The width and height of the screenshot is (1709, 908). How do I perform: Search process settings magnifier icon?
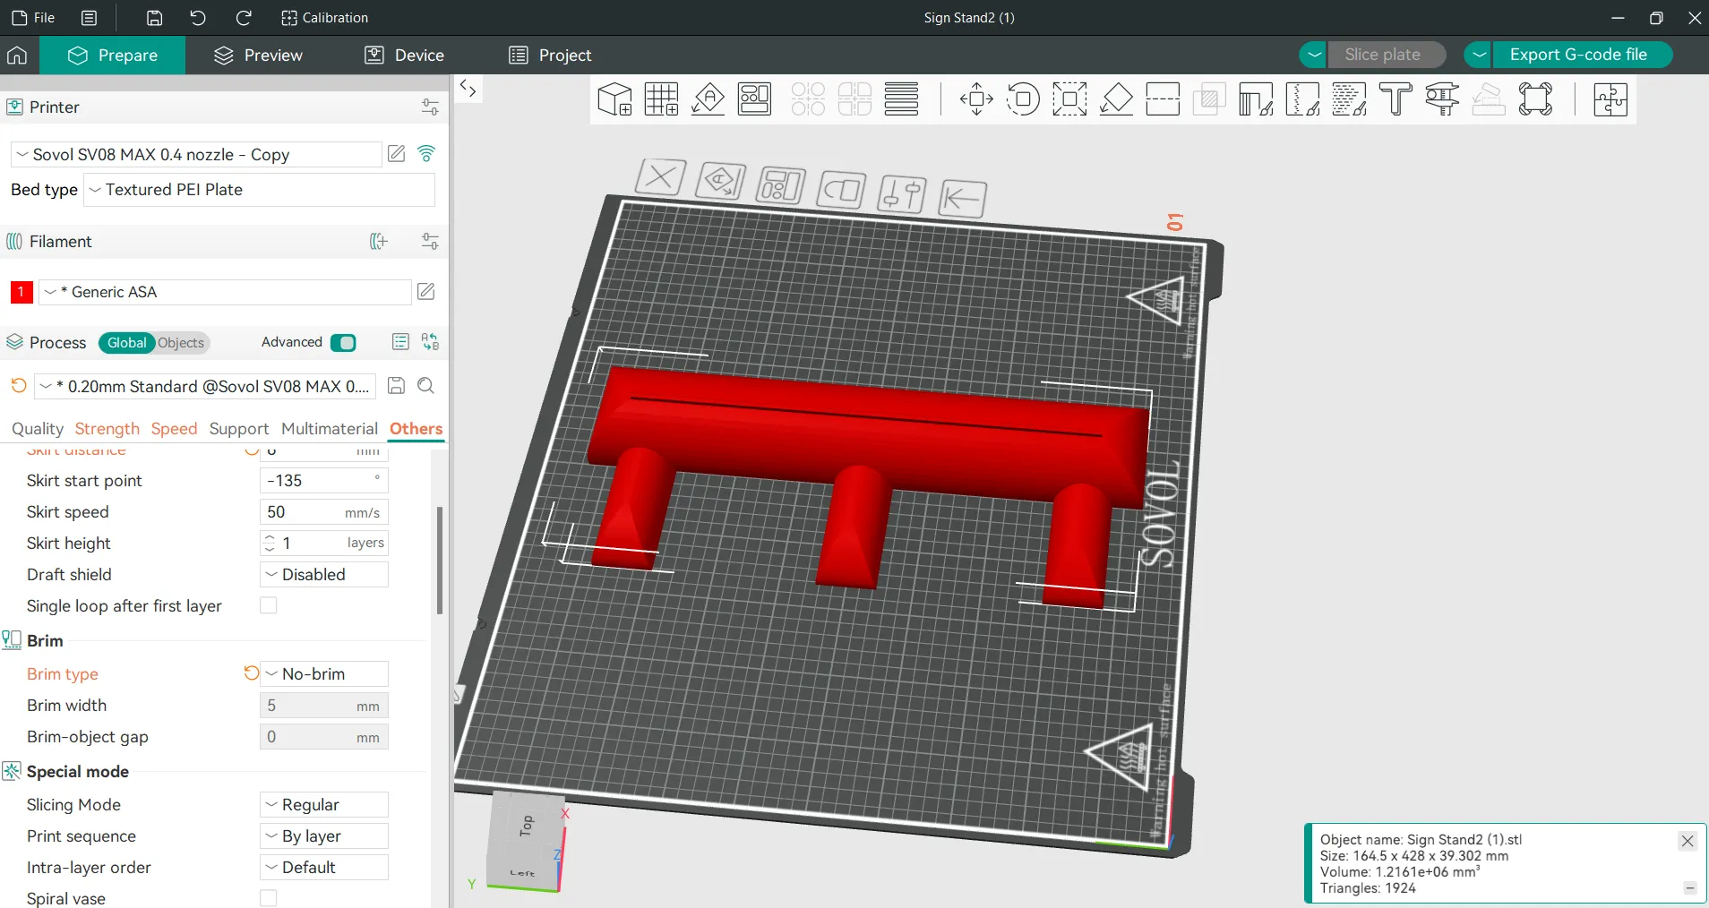(426, 386)
